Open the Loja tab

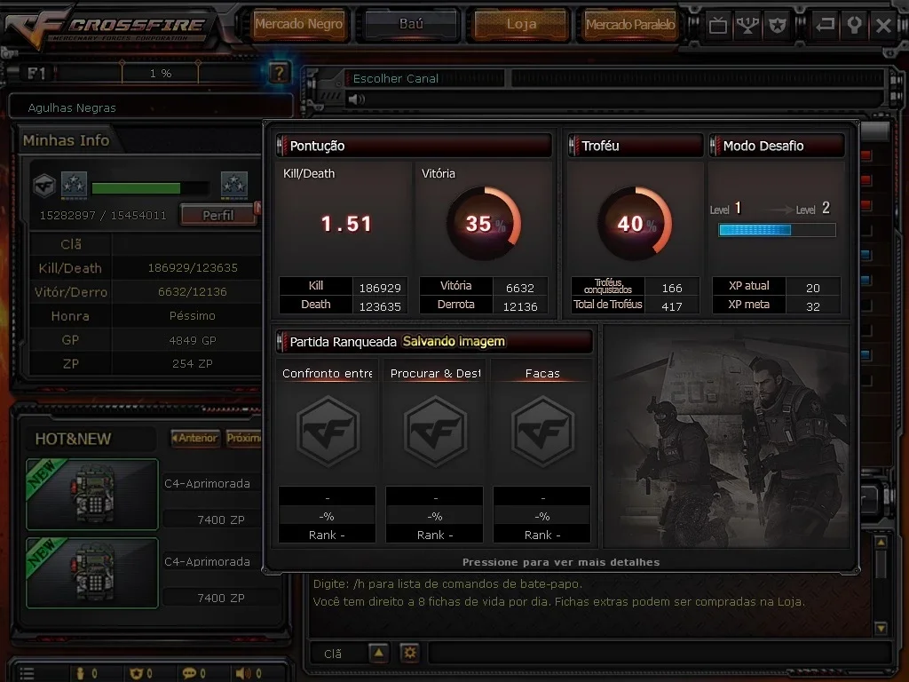pyautogui.click(x=521, y=24)
